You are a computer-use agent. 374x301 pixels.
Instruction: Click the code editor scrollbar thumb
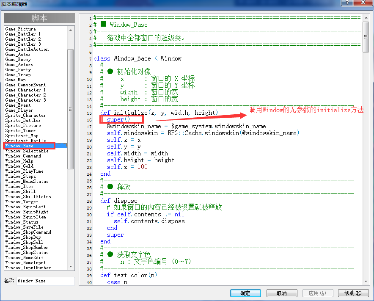(x=366, y=37)
